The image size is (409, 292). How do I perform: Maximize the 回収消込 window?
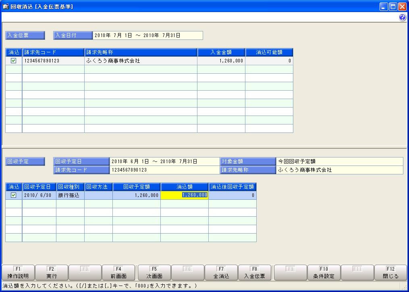point(393,7)
